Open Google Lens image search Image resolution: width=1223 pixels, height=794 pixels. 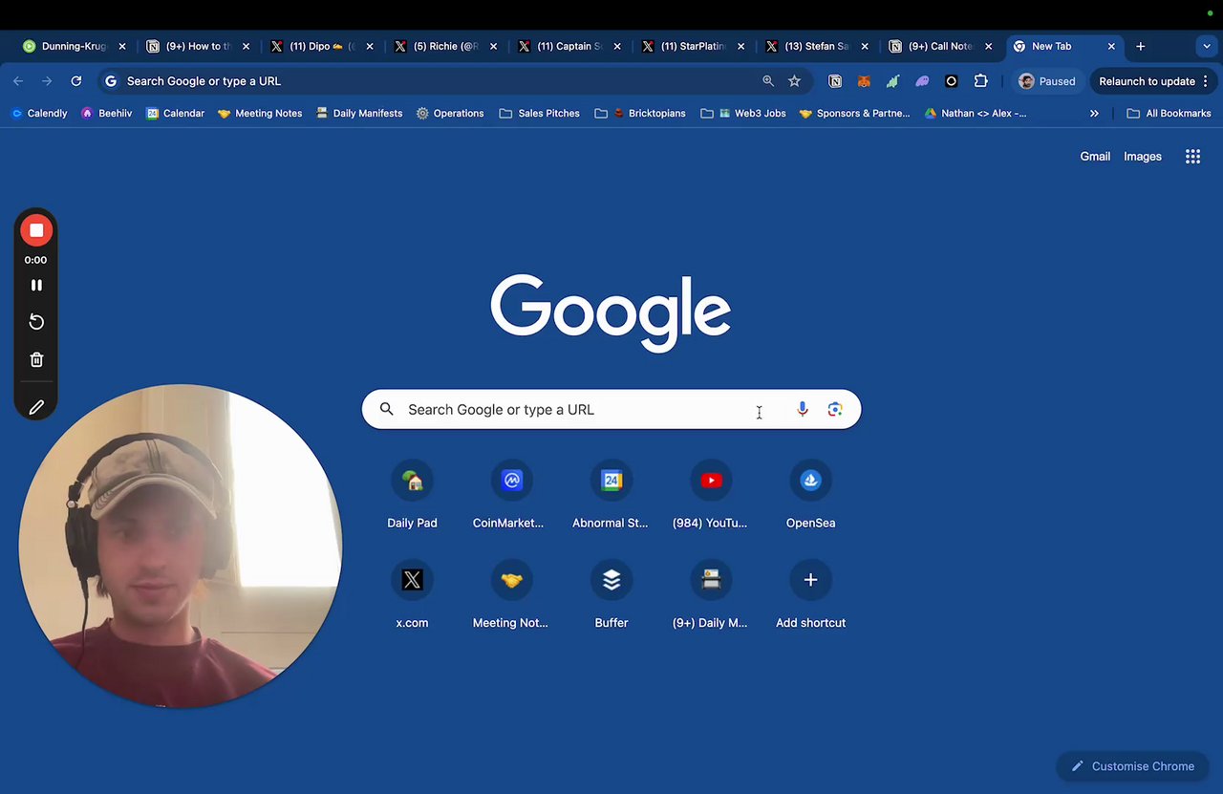coord(835,409)
